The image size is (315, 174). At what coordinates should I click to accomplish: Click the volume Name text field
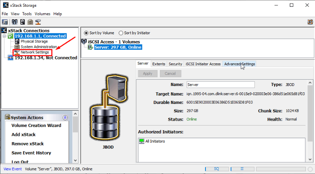click(x=220, y=84)
